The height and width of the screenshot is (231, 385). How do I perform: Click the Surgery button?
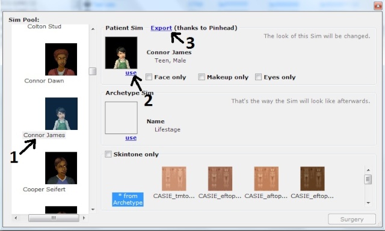coord(352,219)
